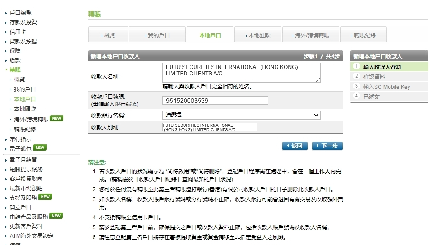Screen dimensions: 442x245
Task: Select step 4 已遞交
Action: pyautogui.click(x=389, y=97)
